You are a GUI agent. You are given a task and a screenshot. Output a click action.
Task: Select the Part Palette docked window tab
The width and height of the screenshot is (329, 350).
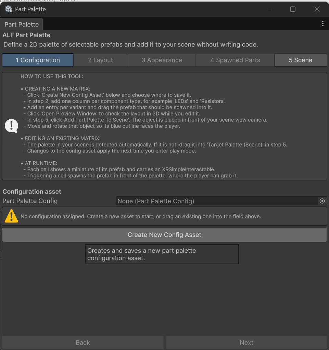22,24
